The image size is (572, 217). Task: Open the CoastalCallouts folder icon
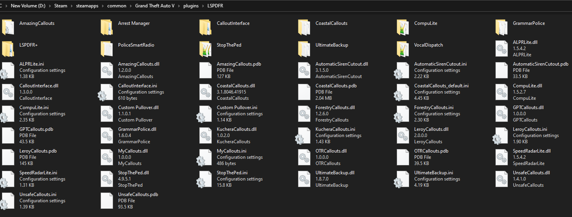click(304, 27)
